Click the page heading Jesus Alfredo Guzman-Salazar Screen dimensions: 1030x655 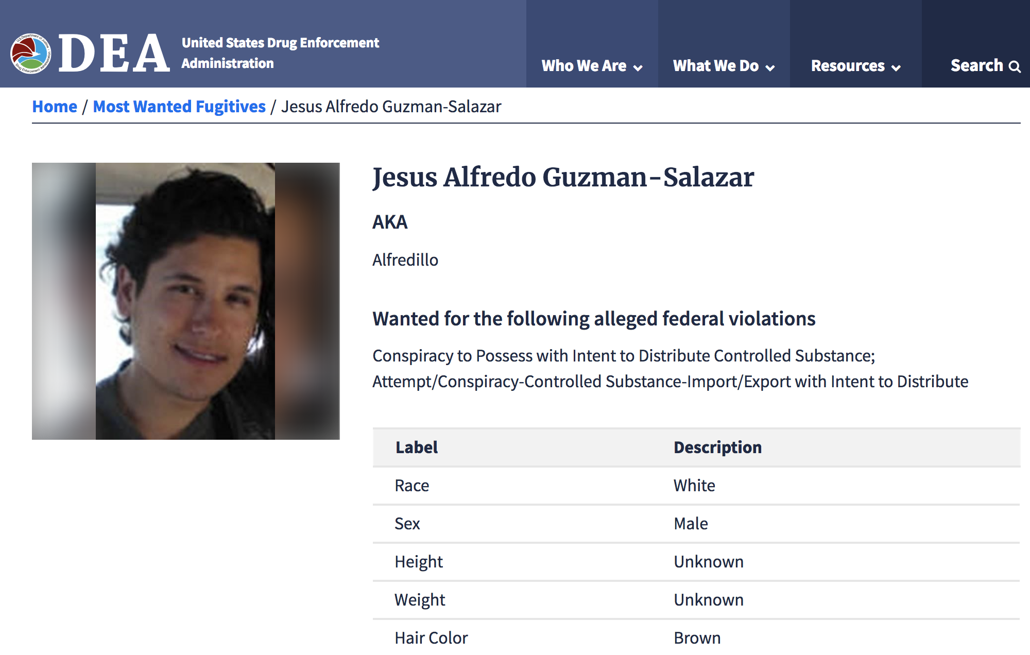point(563,177)
